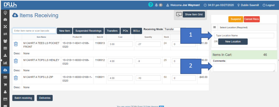Click Item Id 1106913
279x107 pixels.
click(x=100, y=43)
